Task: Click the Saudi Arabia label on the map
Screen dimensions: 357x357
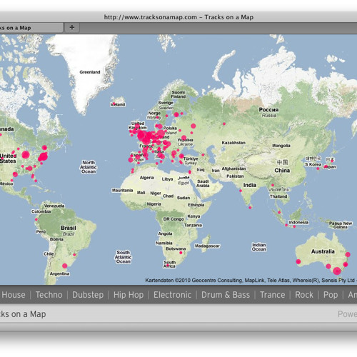Action: point(203,183)
